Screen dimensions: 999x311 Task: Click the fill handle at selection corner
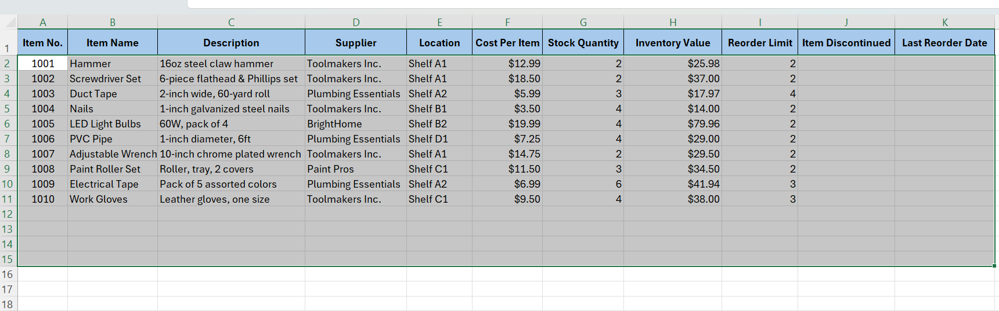[x=994, y=266]
